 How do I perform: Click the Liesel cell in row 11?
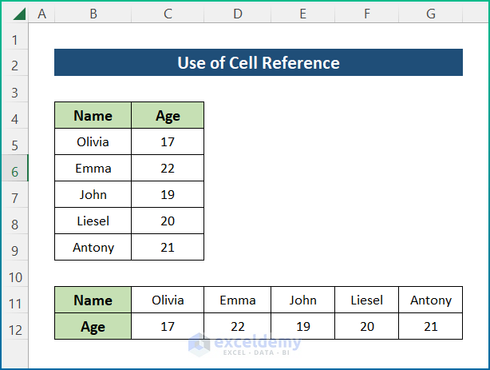coord(367,300)
